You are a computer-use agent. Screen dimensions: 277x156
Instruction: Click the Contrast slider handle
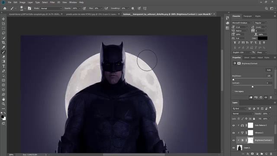tap(252, 87)
